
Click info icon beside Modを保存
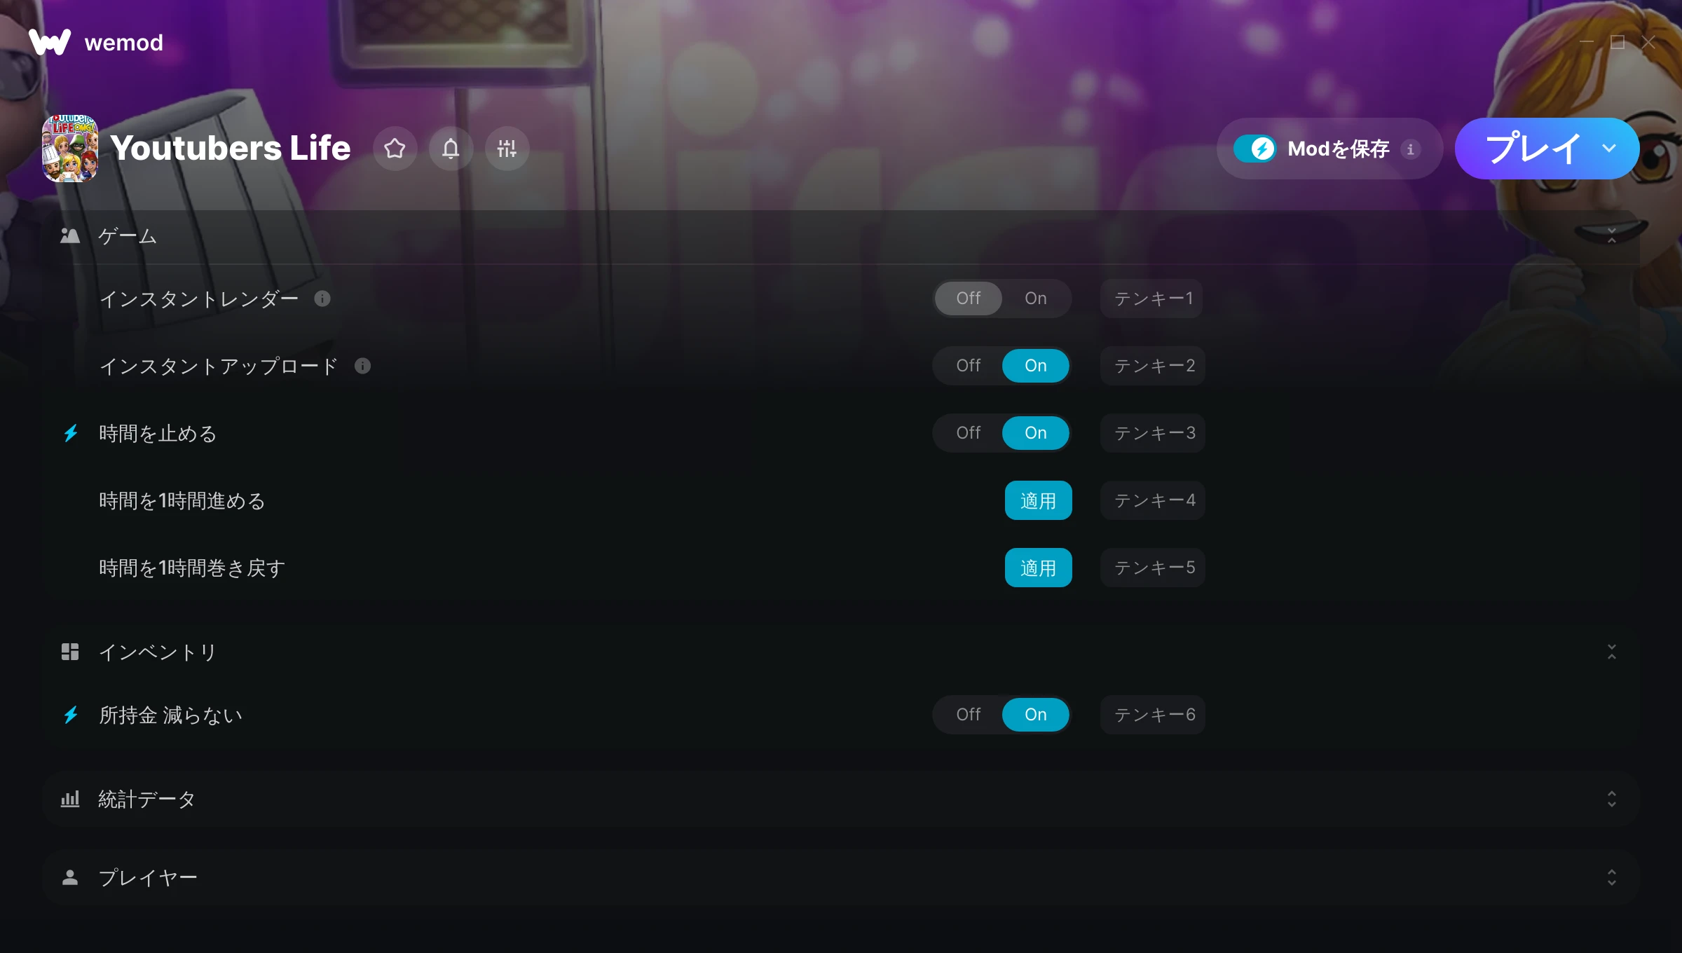pos(1411,149)
